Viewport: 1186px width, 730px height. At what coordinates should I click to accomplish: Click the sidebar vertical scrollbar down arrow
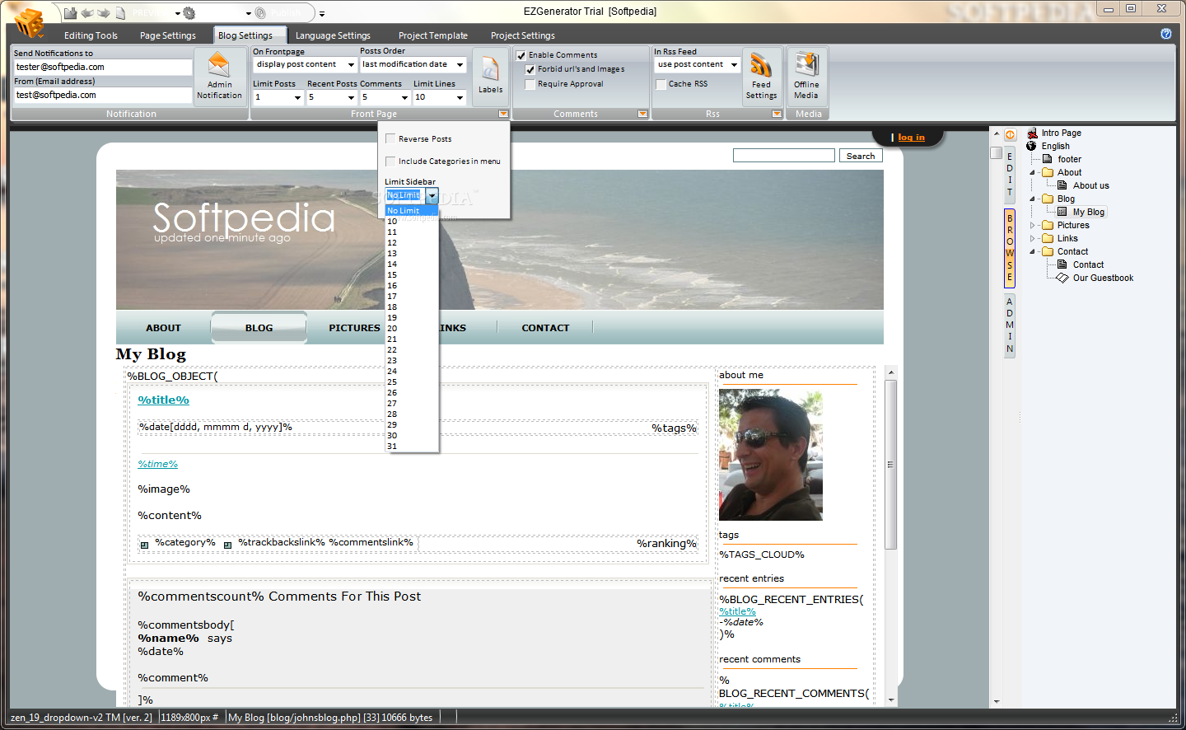point(890,700)
